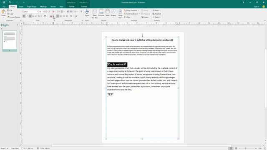Open Text Box Tools Format tab
This screenshot has height=150, width=267.
[84, 7]
